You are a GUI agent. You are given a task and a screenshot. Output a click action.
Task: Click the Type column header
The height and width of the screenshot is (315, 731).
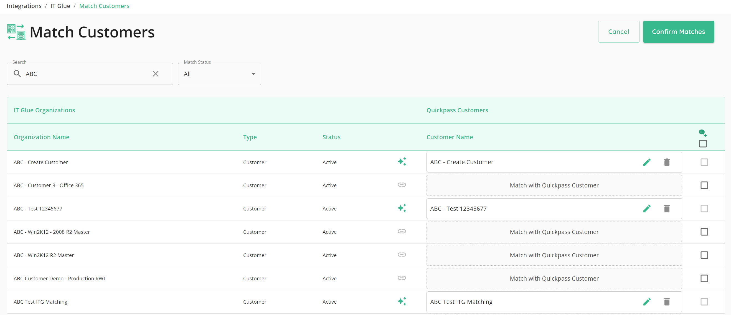[250, 137]
